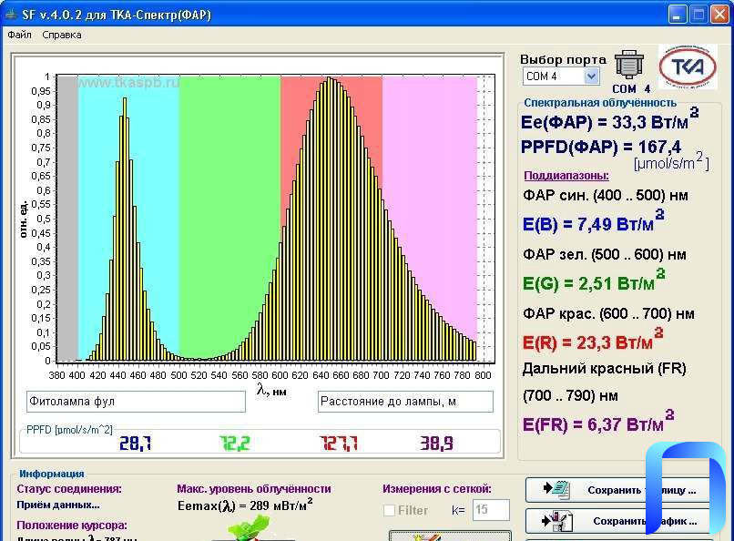
Task: Click the "Приём данных..." status text
Action: click(58, 505)
